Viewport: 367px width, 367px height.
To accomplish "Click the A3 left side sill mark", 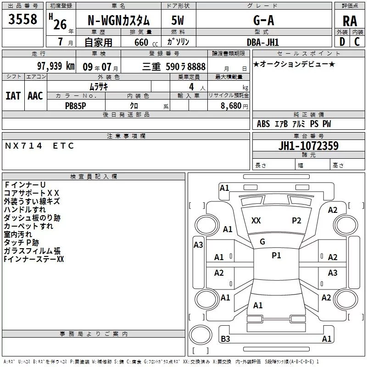I will pyautogui.click(x=198, y=245).
